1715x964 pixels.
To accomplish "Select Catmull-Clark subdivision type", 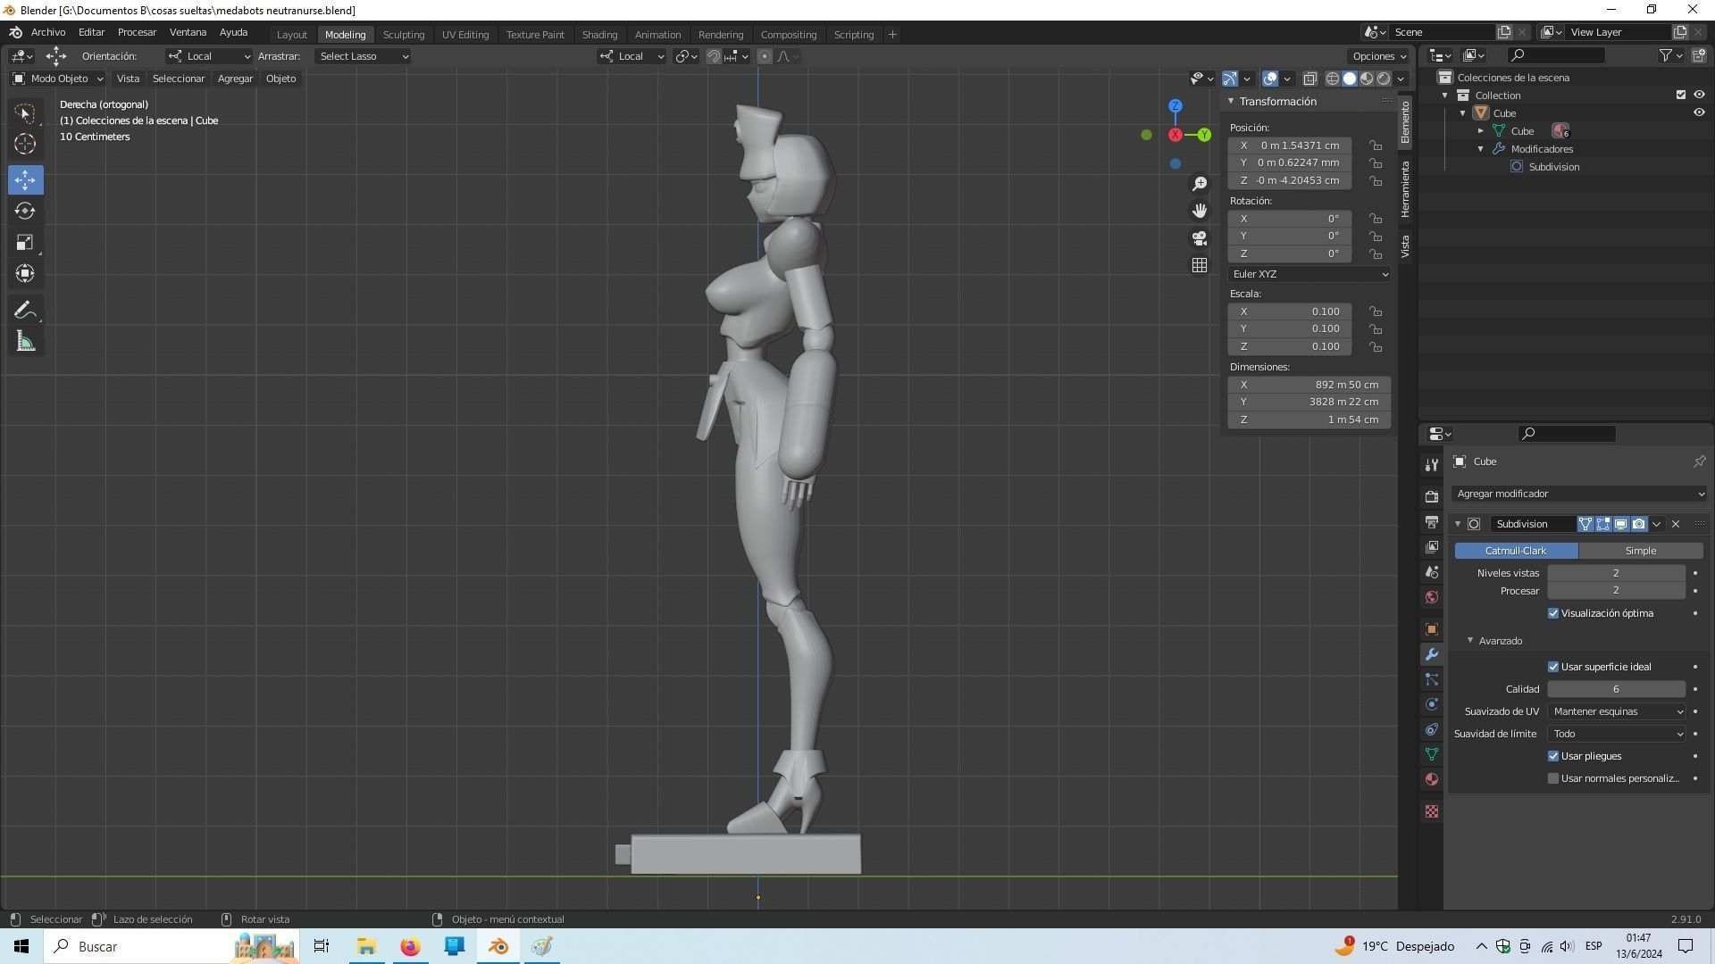I will (1516, 551).
